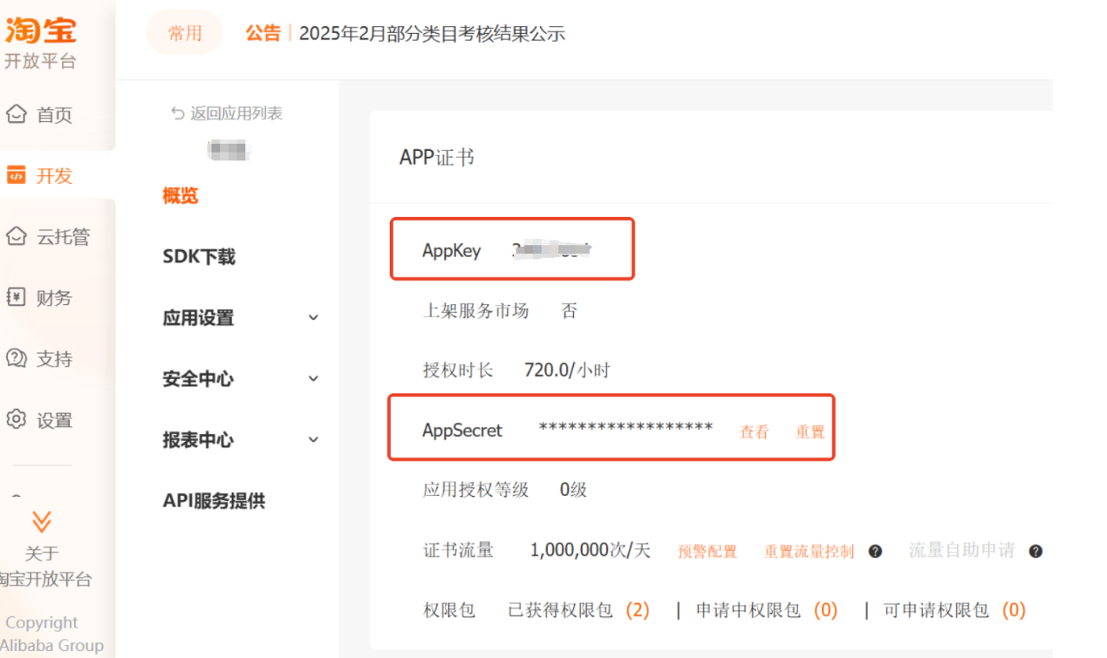Expand the 应用设置 submenu
The width and height of the screenshot is (1107, 658).
click(x=314, y=318)
